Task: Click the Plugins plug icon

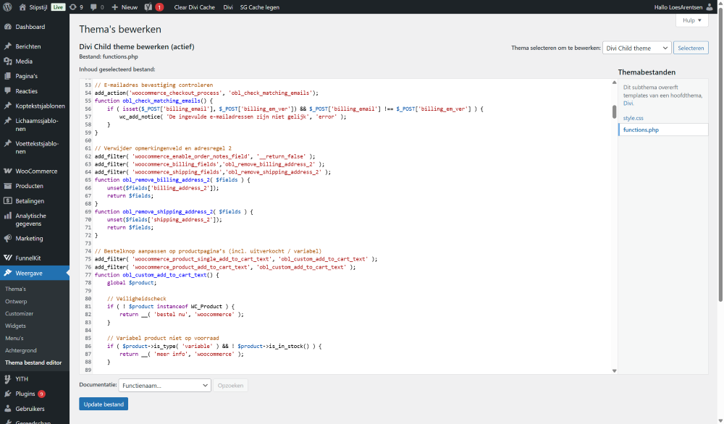Action: pos(8,394)
